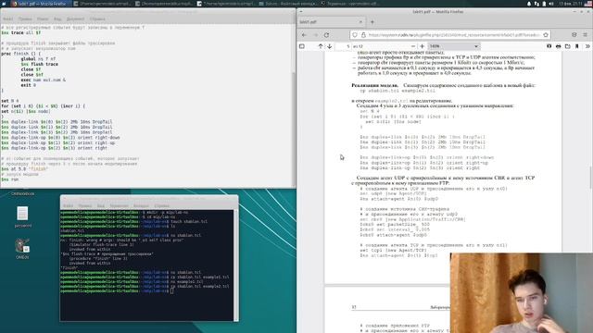The width and height of the screenshot is (593, 333).
Task: Click the text editor vertical scrollbar
Action: [294, 129]
